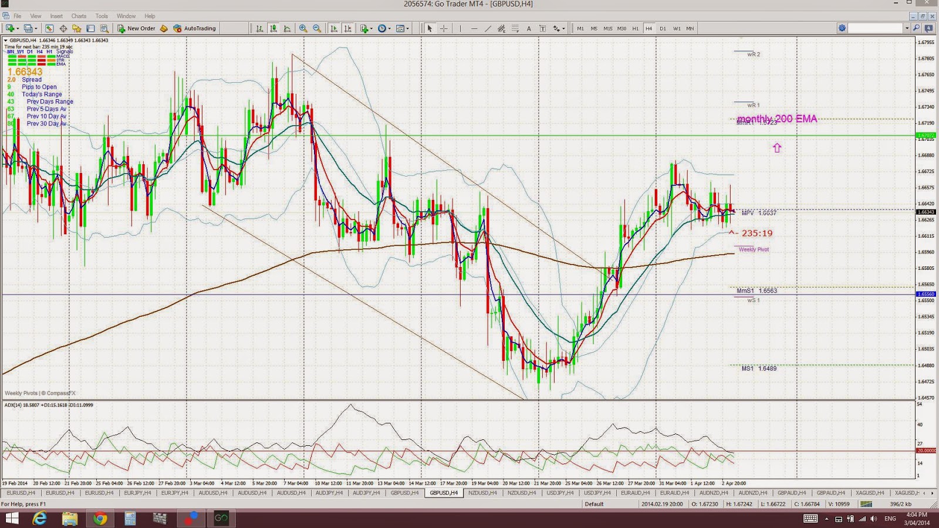The height and width of the screenshot is (528, 939).
Task: Zoom in on the chart
Action: point(303,28)
